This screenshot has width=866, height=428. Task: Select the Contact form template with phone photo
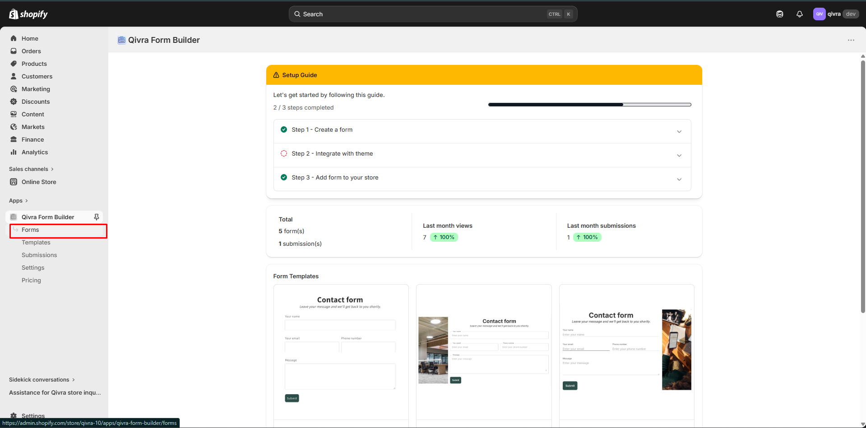pos(626,352)
